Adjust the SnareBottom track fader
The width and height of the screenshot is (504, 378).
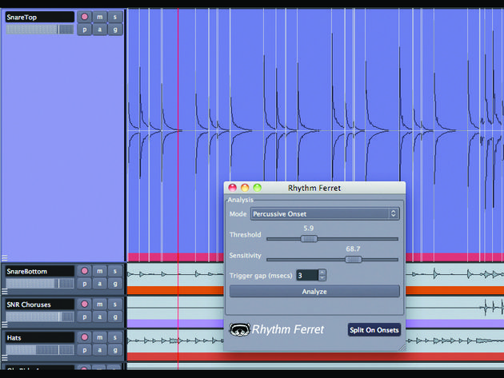(x=39, y=284)
